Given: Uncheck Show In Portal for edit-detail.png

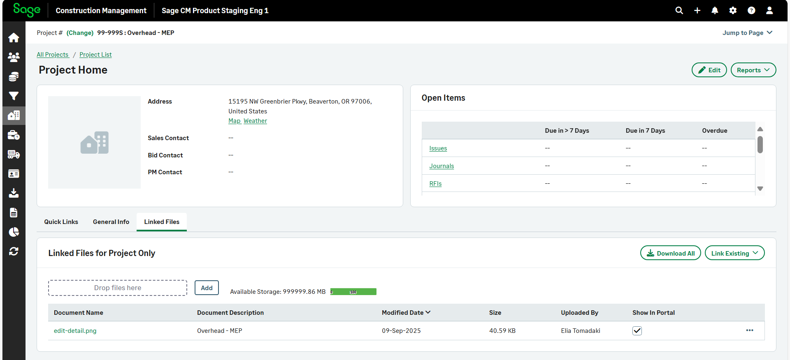Looking at the screenshot, I should coord(637,331).
